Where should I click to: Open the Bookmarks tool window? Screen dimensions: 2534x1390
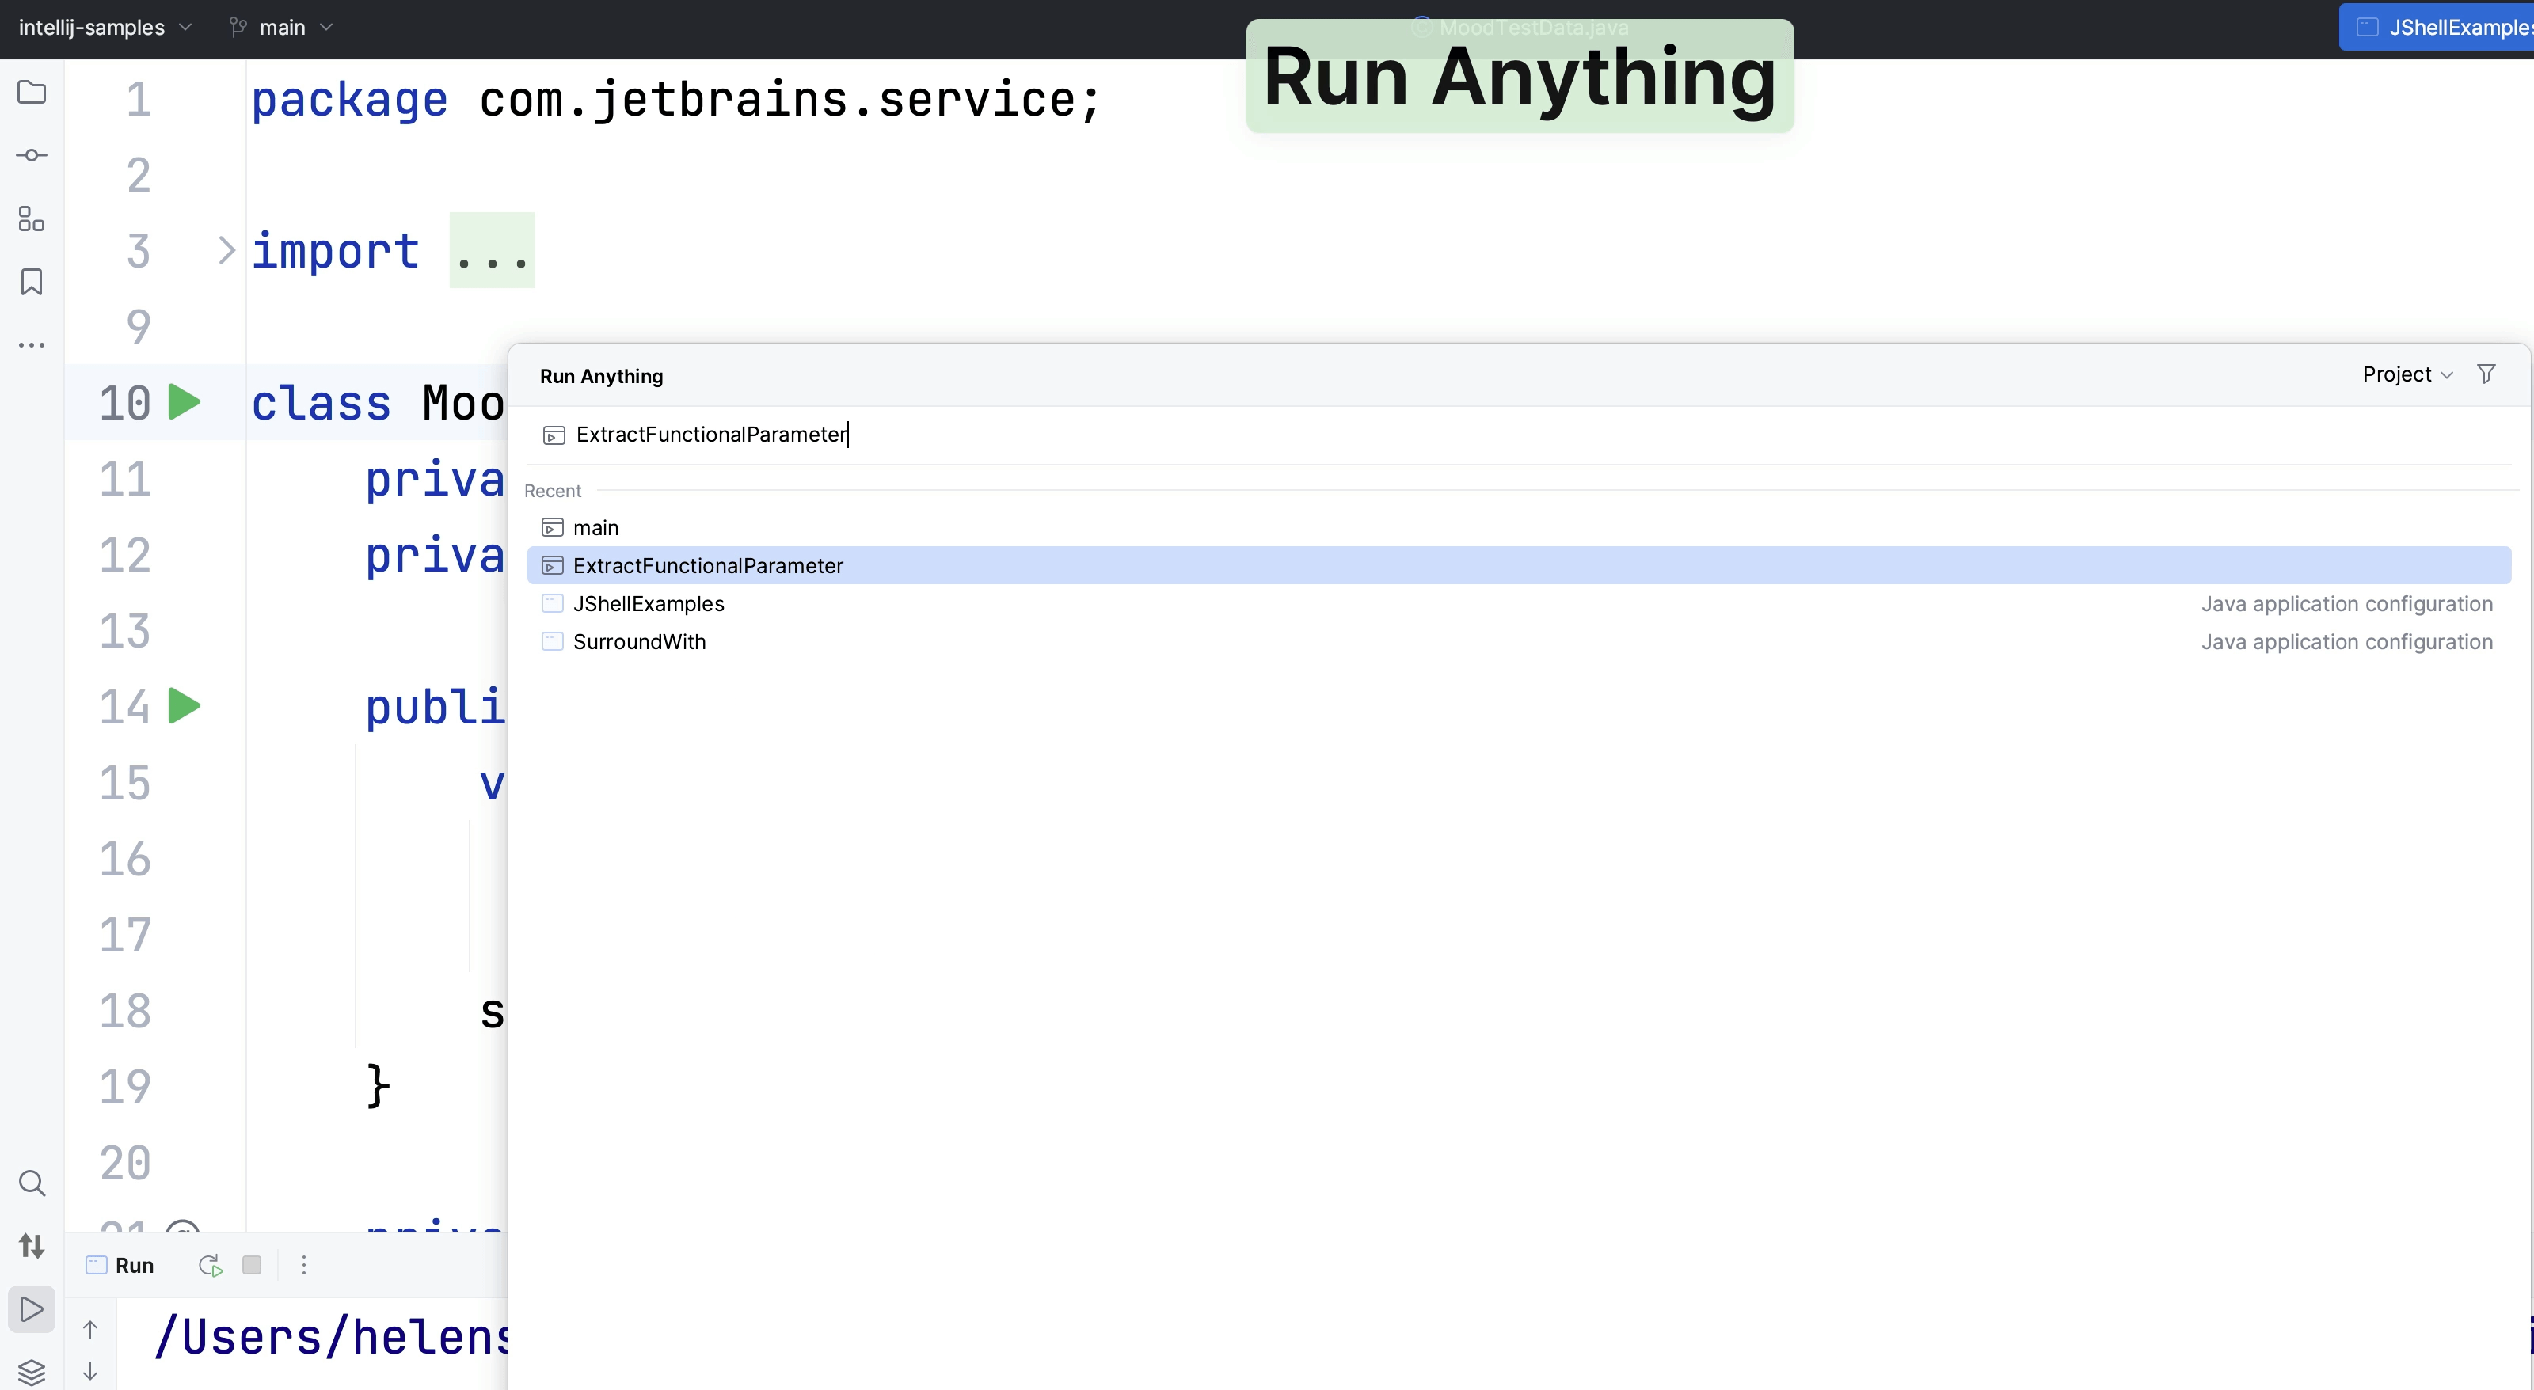(x=32, y=282)
